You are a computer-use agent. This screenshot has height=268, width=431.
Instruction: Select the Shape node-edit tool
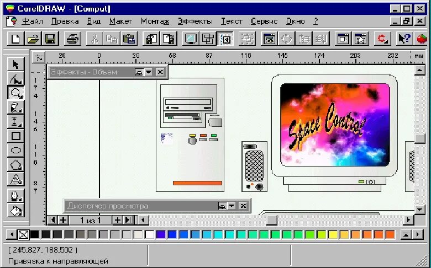(15, 79)
